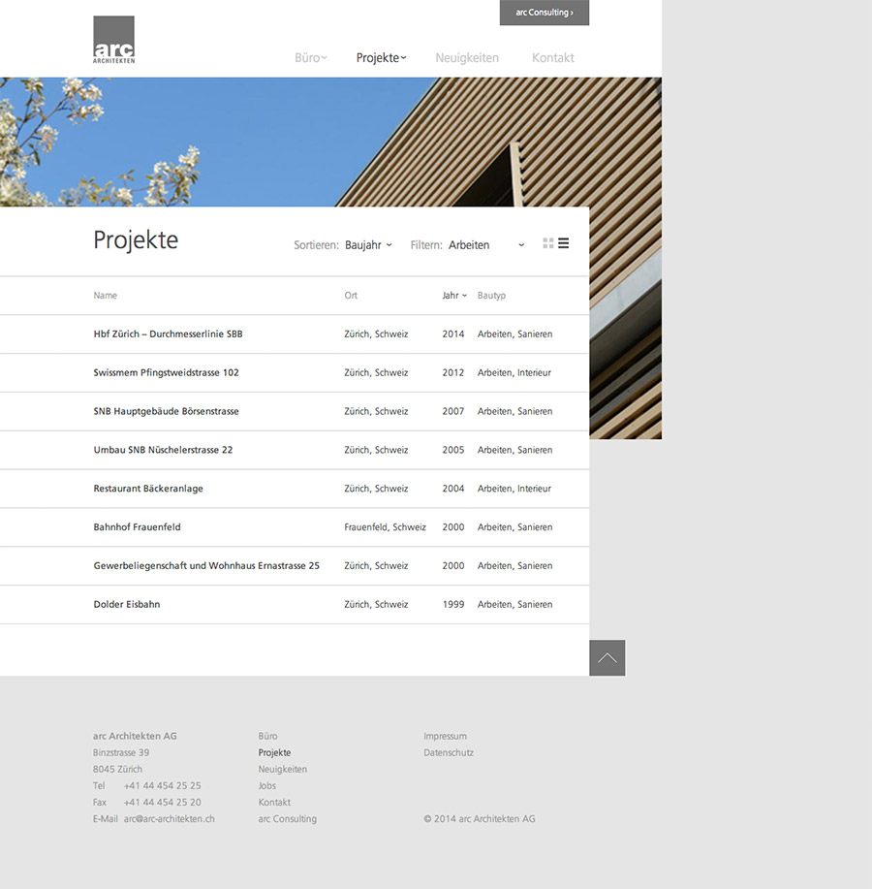The width and height of the screenshot is (872, 889).
Task: Open the Impressum link
Action: tap(446, 736)
